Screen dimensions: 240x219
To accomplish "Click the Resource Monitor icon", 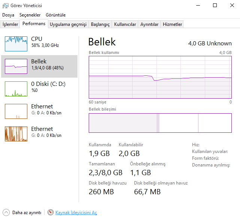I will tap(51, 213).
